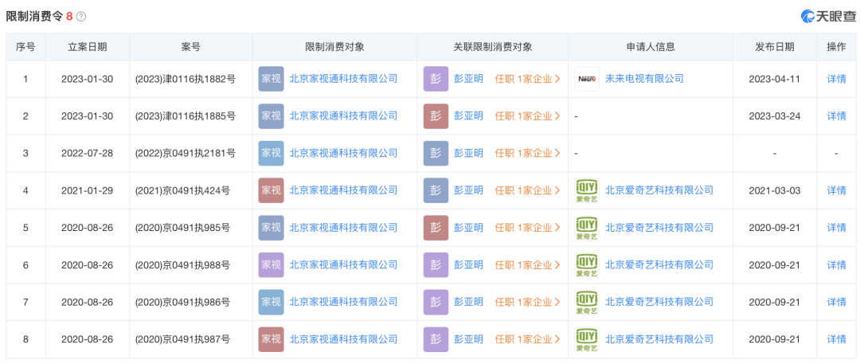The image size is (860, 364).
Task: Click the 立案日期 column header
Action: 88,47
